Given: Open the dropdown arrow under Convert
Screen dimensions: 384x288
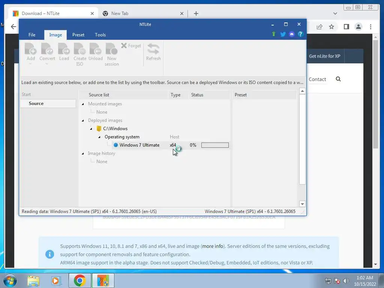Looking at the screenshot, I should pos(47,64).
